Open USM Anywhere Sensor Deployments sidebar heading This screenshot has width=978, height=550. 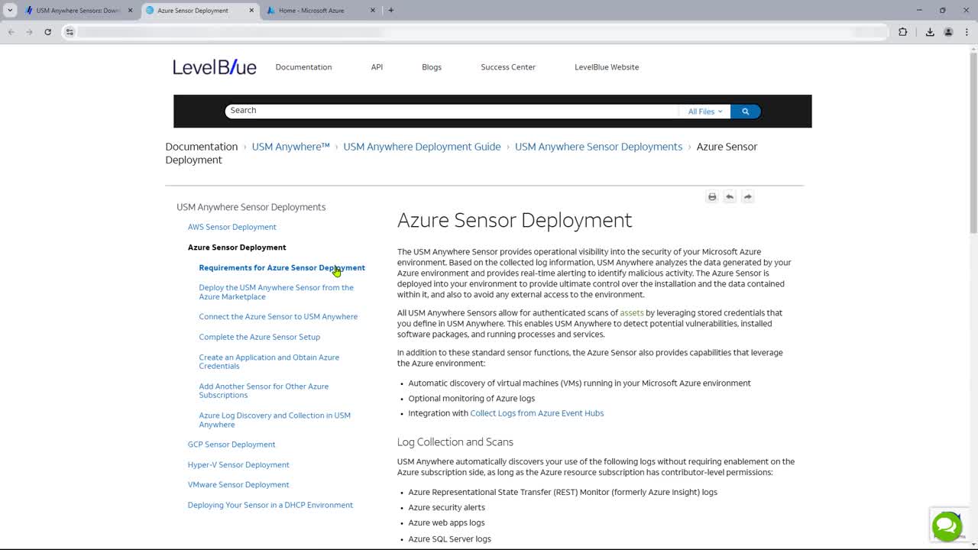tap(251, 207)
